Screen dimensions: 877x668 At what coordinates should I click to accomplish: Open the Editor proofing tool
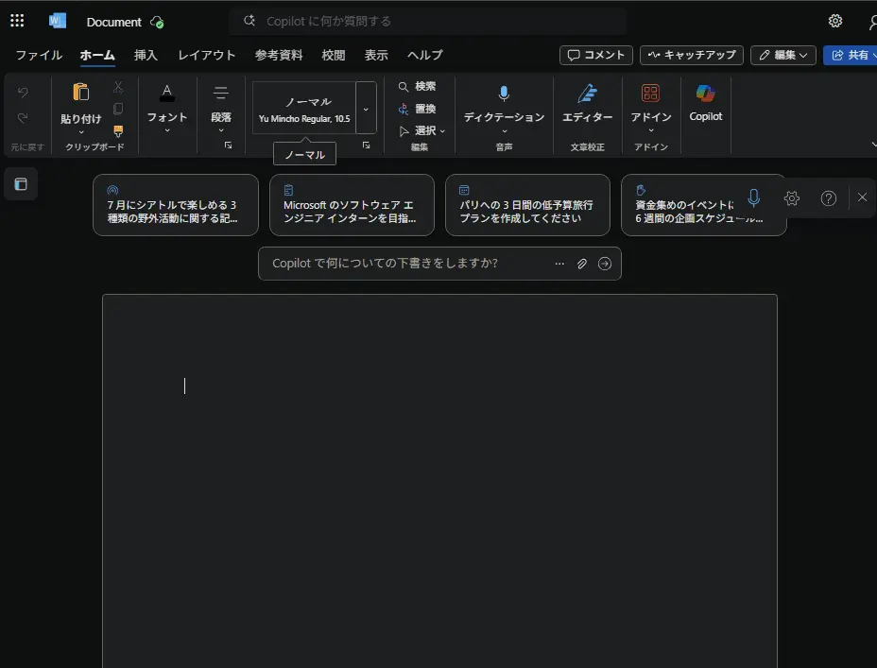coord(587,103)
